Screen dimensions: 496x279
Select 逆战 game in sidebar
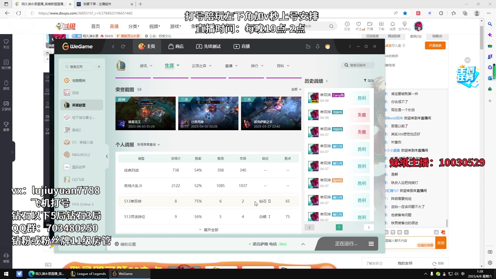(x=82, y=93)
